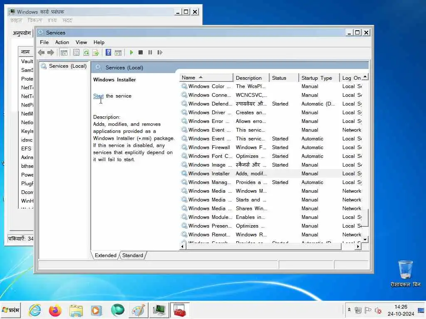Open Windows Explorer folder from taskbar
The image size is (426, 319).
point(76,310)
